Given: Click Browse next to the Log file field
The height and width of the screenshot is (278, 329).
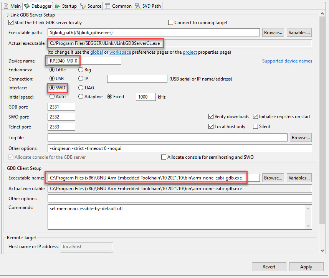Looking at the screenshot, I should (x=301, y=138).
